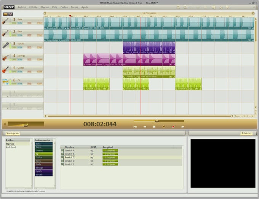The width and height of the screenshot is (259, 199).
Task: Select the Vocals instrument category
Action: click(x=44, y=175)
